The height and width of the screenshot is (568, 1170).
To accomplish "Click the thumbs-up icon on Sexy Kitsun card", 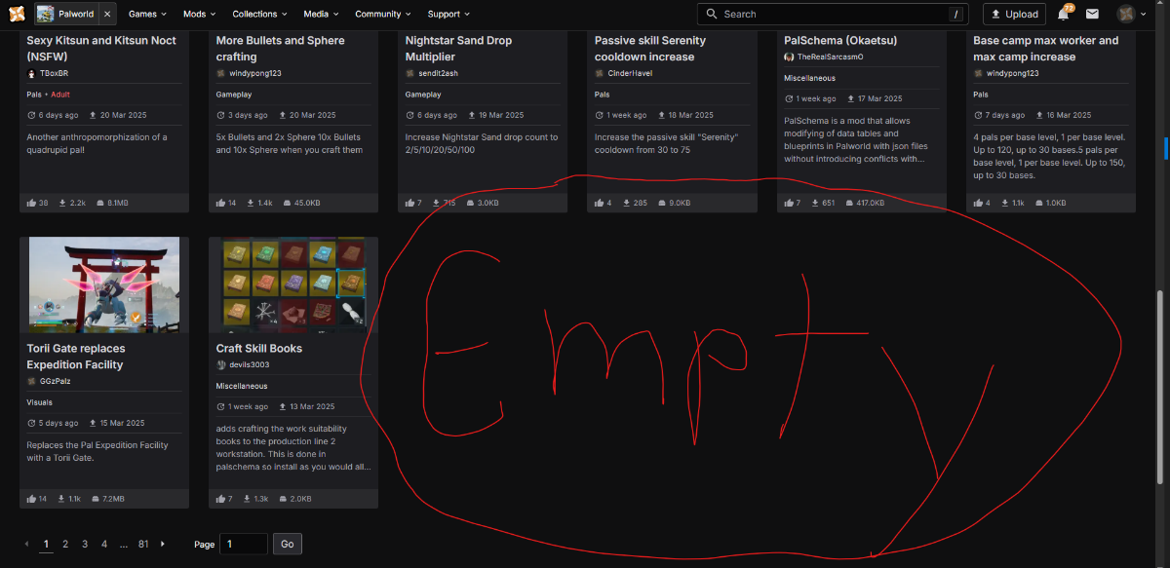I will 31,203.
